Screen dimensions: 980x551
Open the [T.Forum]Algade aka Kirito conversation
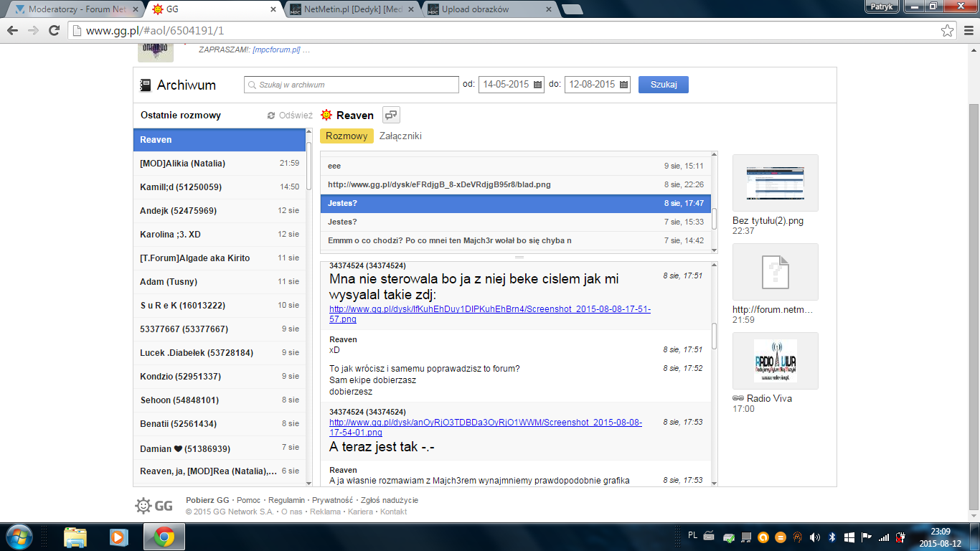pyautogui.click(x=220, y=258)
